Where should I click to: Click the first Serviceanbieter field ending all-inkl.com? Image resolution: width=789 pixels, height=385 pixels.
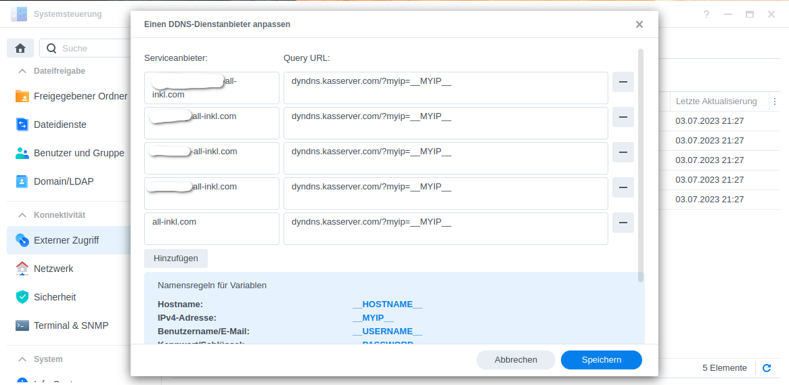click(x=211, y=88)
